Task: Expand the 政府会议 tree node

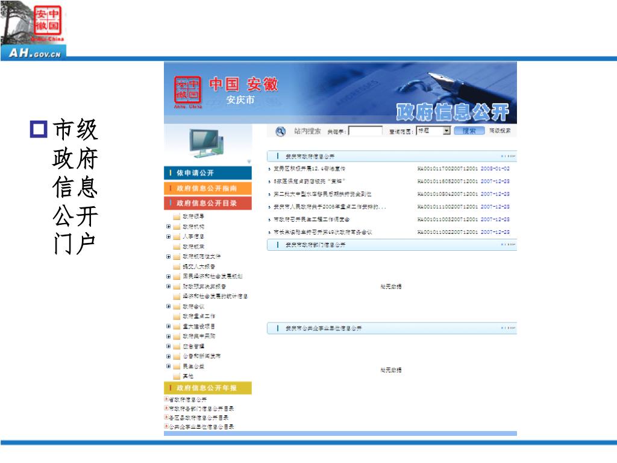Action: tap(169, 306)
